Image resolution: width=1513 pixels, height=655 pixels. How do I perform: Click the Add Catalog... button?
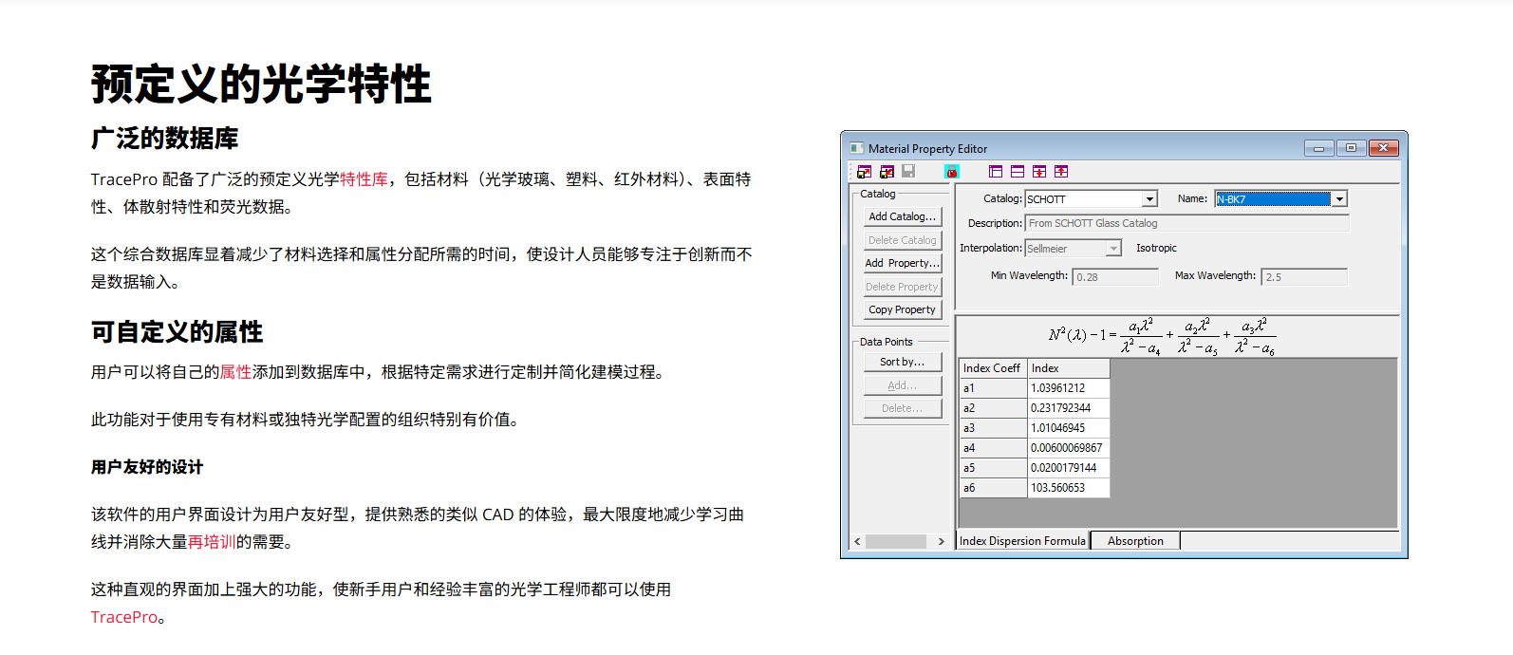point(902,216)
